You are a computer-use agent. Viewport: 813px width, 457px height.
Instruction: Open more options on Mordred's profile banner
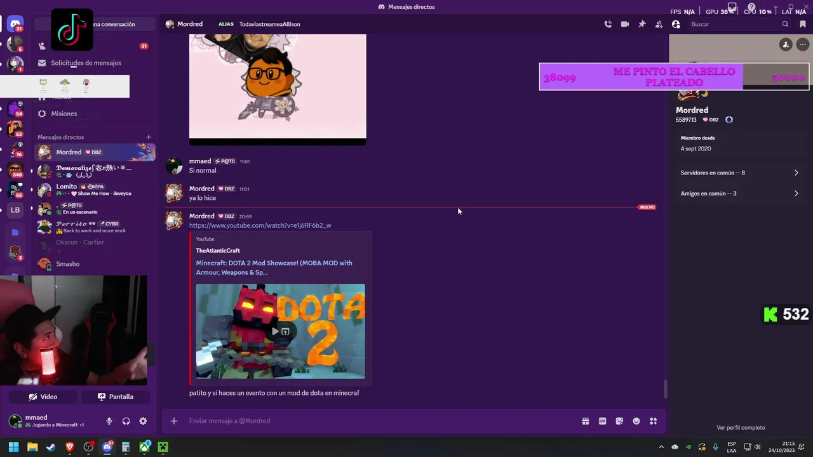point(803,44)
